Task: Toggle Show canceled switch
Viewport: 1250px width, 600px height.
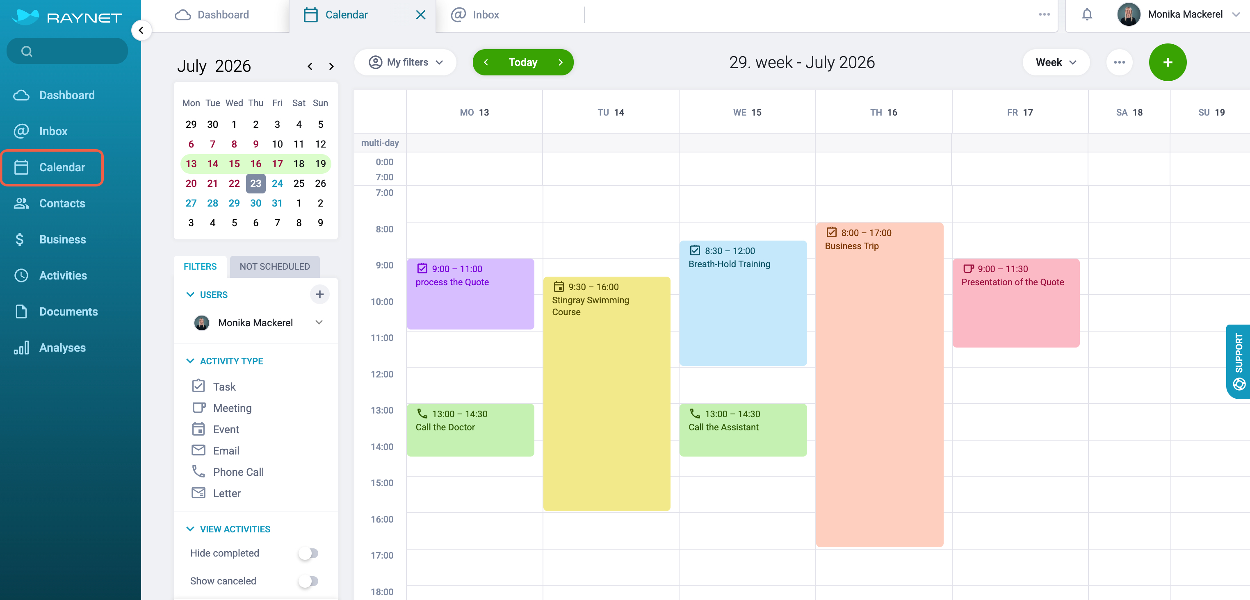Action: pyautogui.click(x=308, y=581)
